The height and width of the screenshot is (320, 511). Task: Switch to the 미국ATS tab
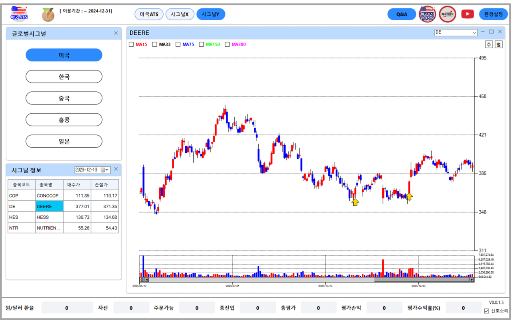[x=149, y=14]
